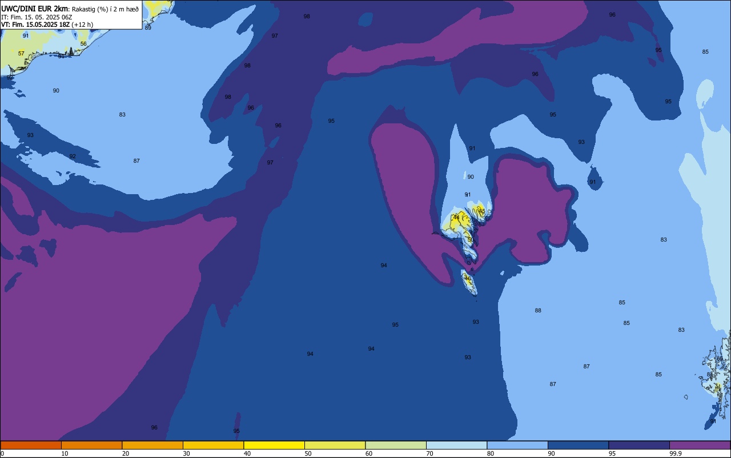Click the 90–95 medium blue legend swatch
The image size is (731, 458).
point(578,445)
